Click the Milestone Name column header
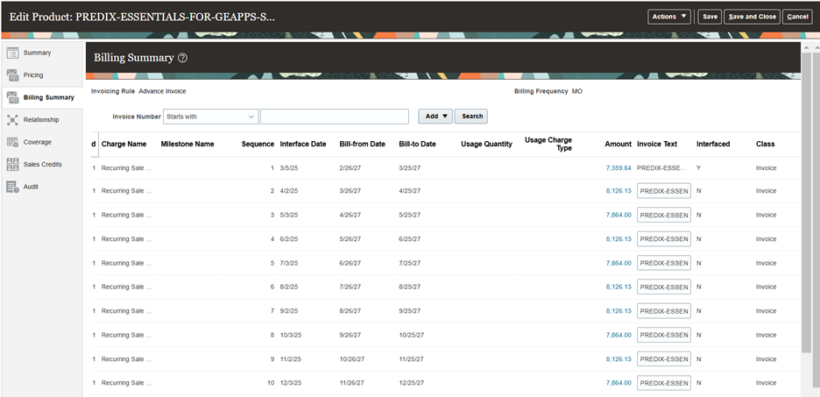 tap(187, 144)
